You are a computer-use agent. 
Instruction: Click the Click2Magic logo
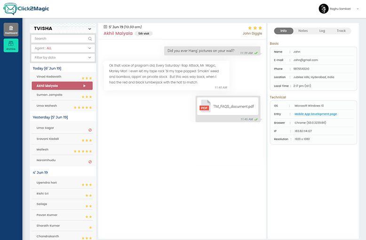click(26, 9)
